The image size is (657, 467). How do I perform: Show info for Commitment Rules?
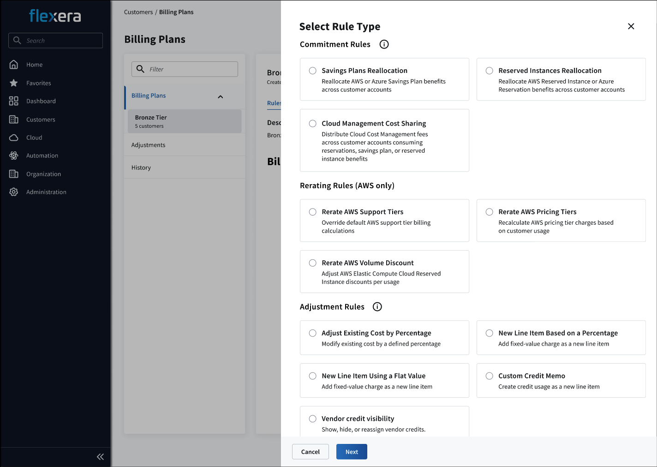point(384,44)
